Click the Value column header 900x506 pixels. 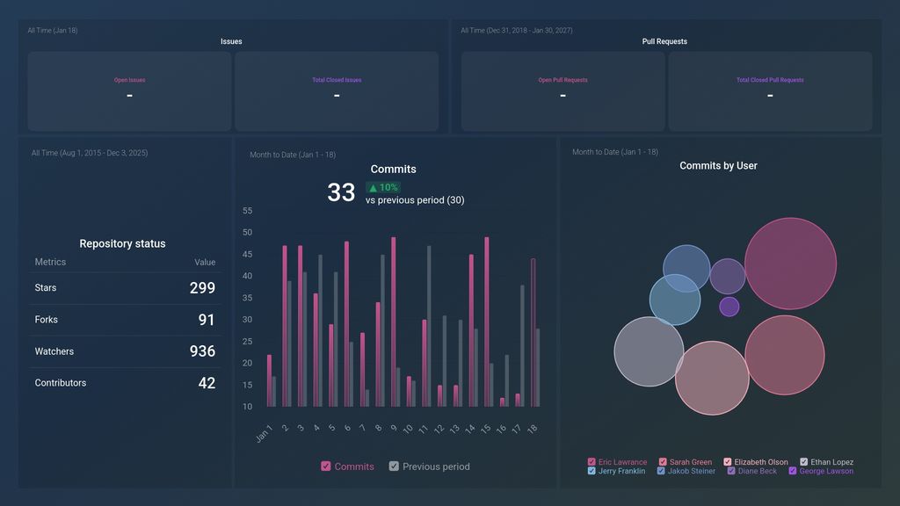tap(205, 262)
